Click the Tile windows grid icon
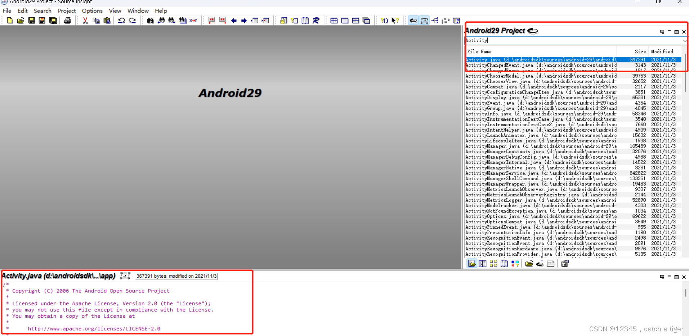Screen dimensions: 689x336 (334, 21)
